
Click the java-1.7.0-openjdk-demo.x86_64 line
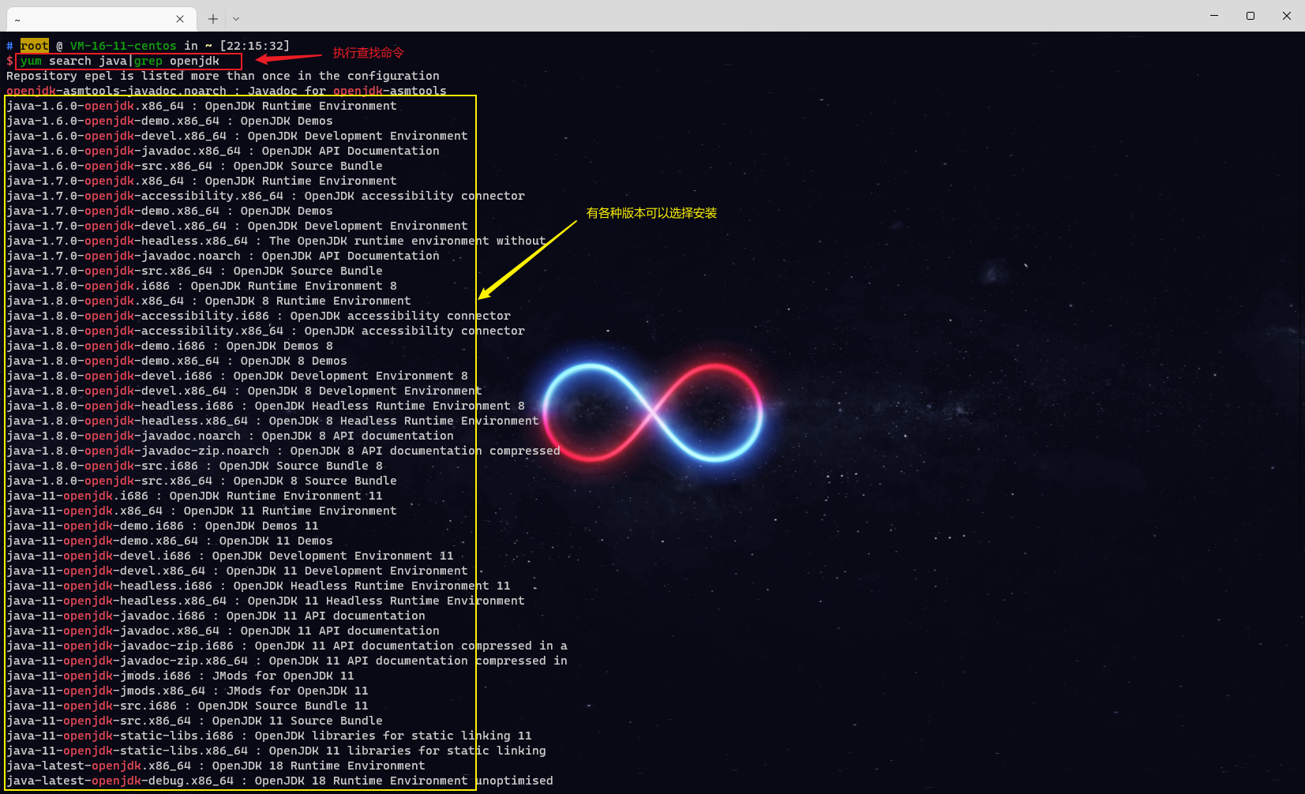(170, 211)
